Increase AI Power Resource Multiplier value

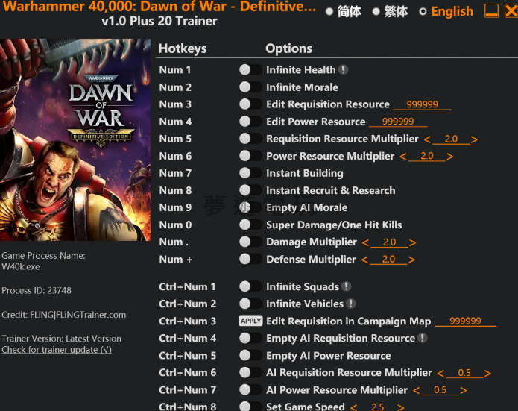tap(463, 391)
